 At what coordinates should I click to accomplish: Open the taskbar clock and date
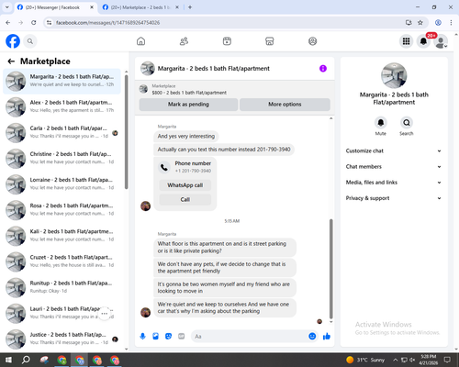click(x=428, y=360)
